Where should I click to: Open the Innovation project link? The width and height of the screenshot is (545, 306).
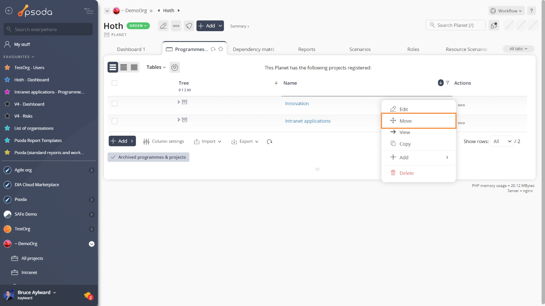(297, 103)
